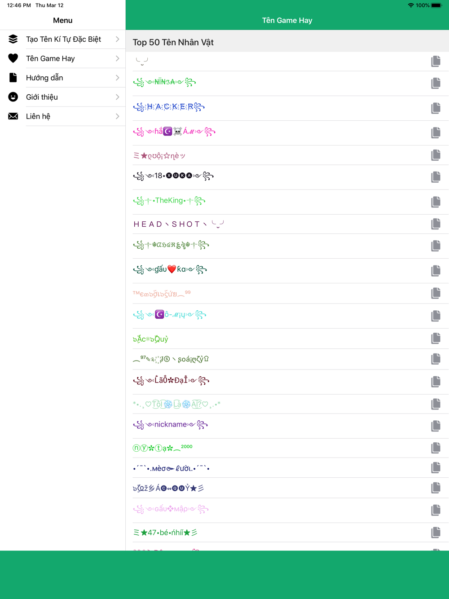Image resolution: width=449 pixels, height=599 pixels.
Task: Open the Tên Game Hay menu item
Action: pyautogui.click(x=63, y=58)
